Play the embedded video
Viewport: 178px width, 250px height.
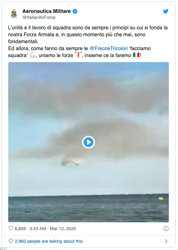(89, 142)
